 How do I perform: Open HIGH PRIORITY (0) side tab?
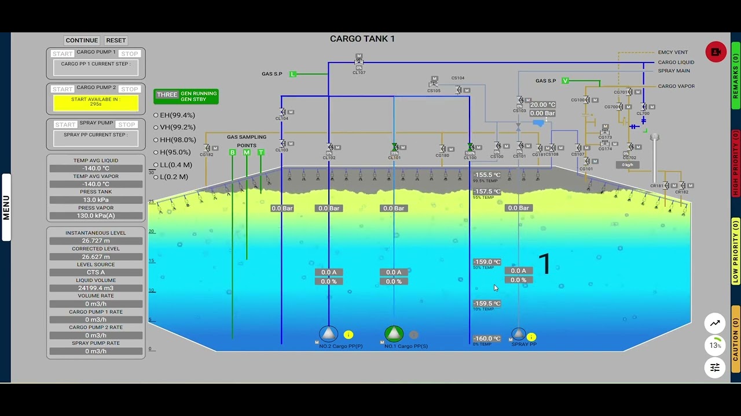pos(736,164)
